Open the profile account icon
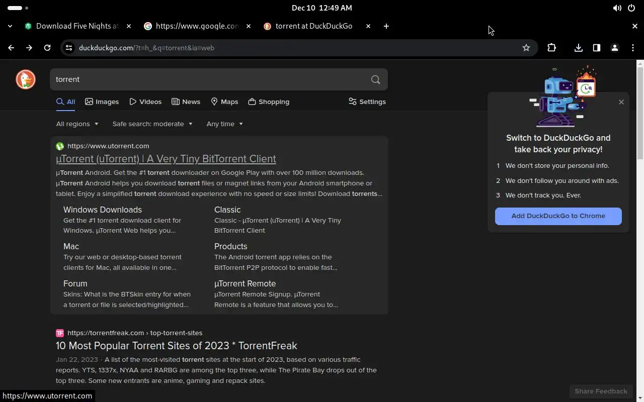The height and width of the screenshot is (402, 644). [x=615, y=48]
